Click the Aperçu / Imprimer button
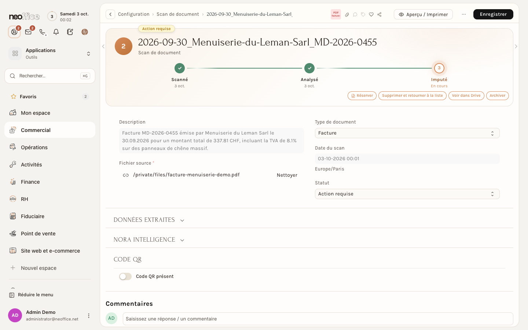This screenshot has width=528, height=330. (x=423, y=14)
